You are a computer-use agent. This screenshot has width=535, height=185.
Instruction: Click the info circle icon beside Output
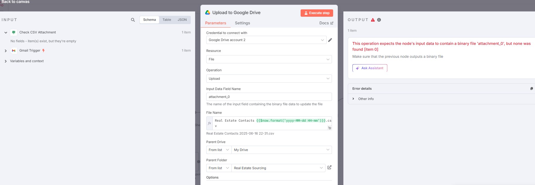pos(379,20)
